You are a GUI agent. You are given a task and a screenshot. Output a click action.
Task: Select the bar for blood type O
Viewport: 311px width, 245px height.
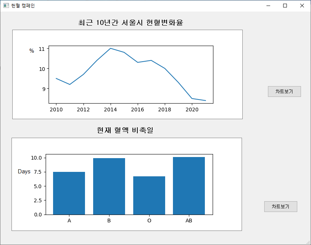pos(149,195)
